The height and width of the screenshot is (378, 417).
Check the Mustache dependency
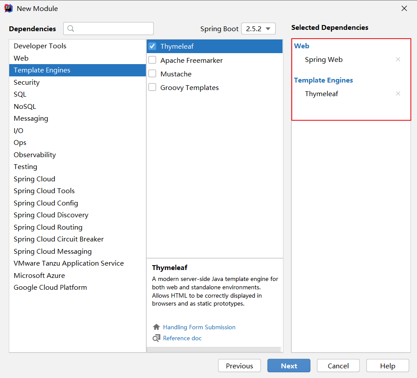coord(152,74)
